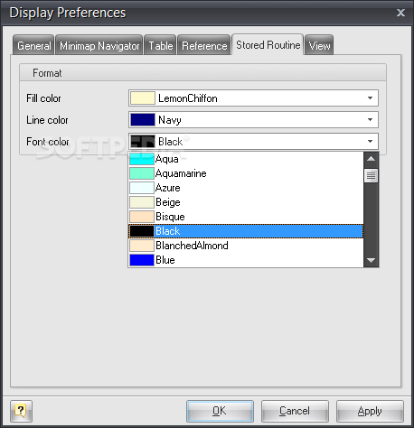This screenshot has height=428, width=414.
Task: Choose BlanchedAlmond from the color list
Action: 246,246
